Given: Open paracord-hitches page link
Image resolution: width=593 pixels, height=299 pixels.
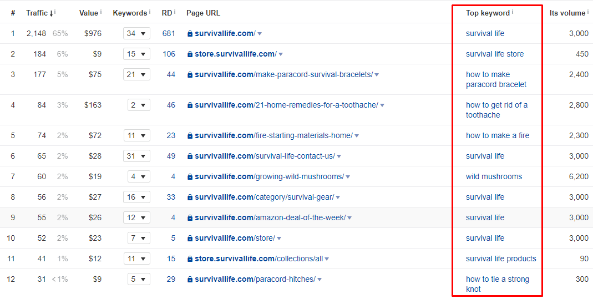Looking at the screenshot, I should pos(255,280).
